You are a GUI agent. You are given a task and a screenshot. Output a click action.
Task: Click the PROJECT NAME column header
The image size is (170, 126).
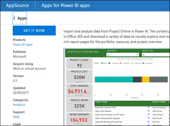pos(101,102)
